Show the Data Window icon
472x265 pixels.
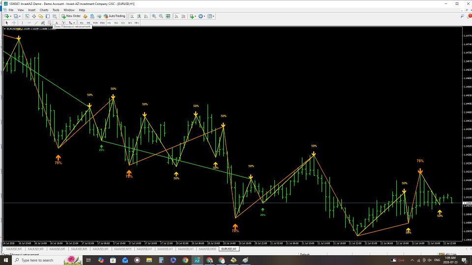34,16
